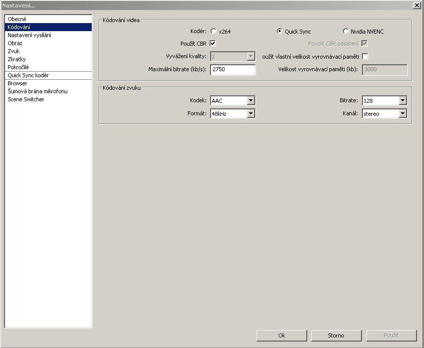
Task: Open the Zvuk settings section
Action: [14, 51]
